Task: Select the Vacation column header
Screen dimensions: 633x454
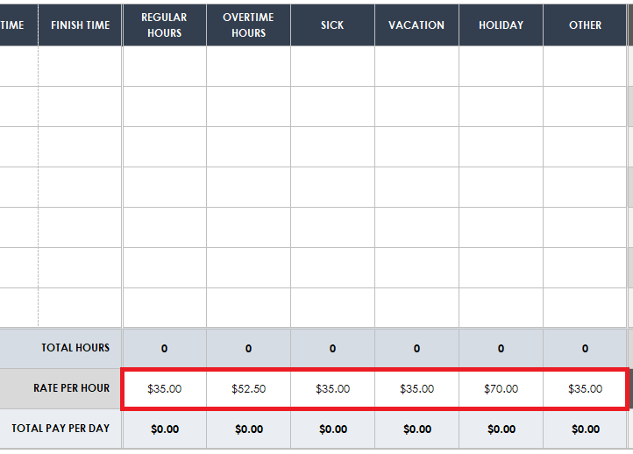Action: [x=416, y=25]
